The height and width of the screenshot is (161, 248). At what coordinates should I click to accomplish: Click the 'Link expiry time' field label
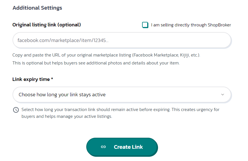[x=31, y=79]
